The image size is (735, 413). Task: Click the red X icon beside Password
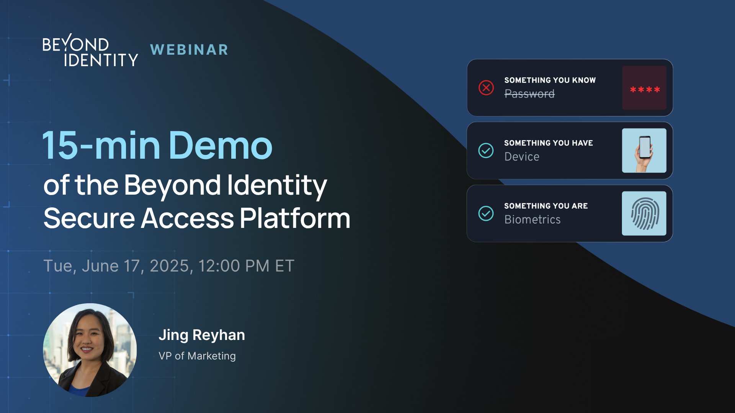coord(486,88)
